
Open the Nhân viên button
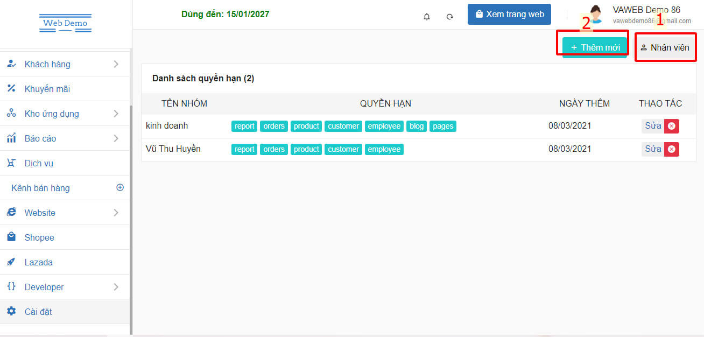[x=665, y=47]
